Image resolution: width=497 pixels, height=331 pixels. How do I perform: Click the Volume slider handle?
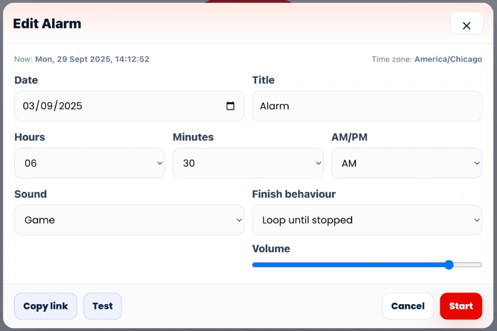tap(448, 265)
